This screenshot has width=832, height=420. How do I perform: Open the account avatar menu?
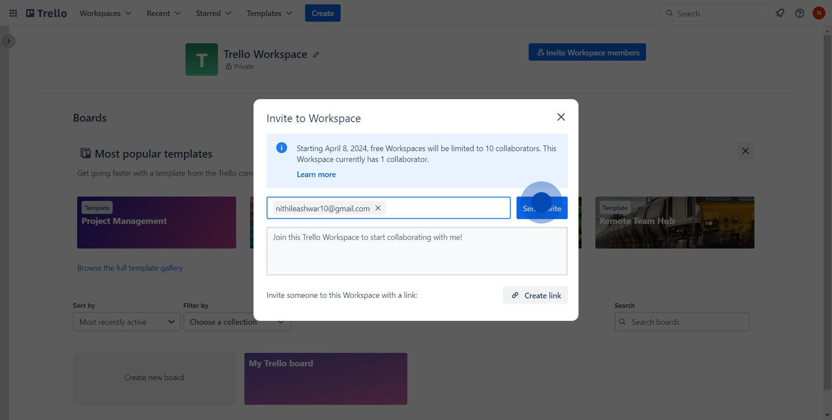819,13
